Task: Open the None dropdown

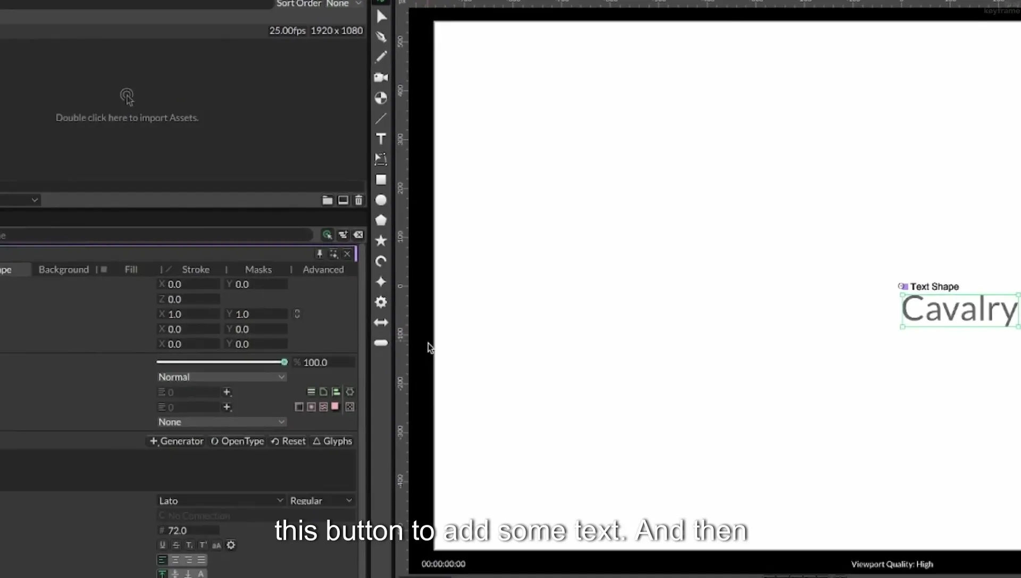Action: 222,422
